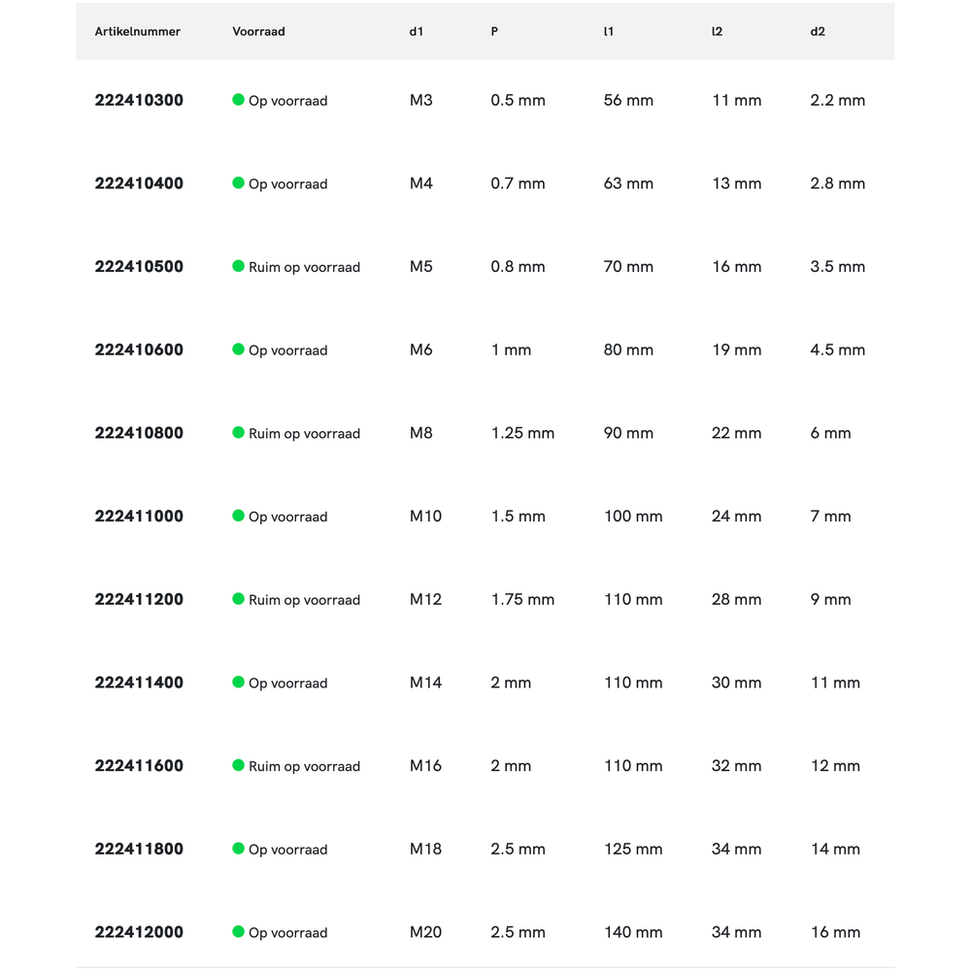Click the green stock dot beside 222410500
The image size is (971, 971).
[238, 266]
